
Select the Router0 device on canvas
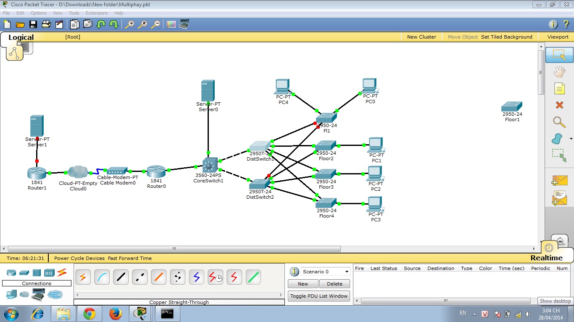156,171
